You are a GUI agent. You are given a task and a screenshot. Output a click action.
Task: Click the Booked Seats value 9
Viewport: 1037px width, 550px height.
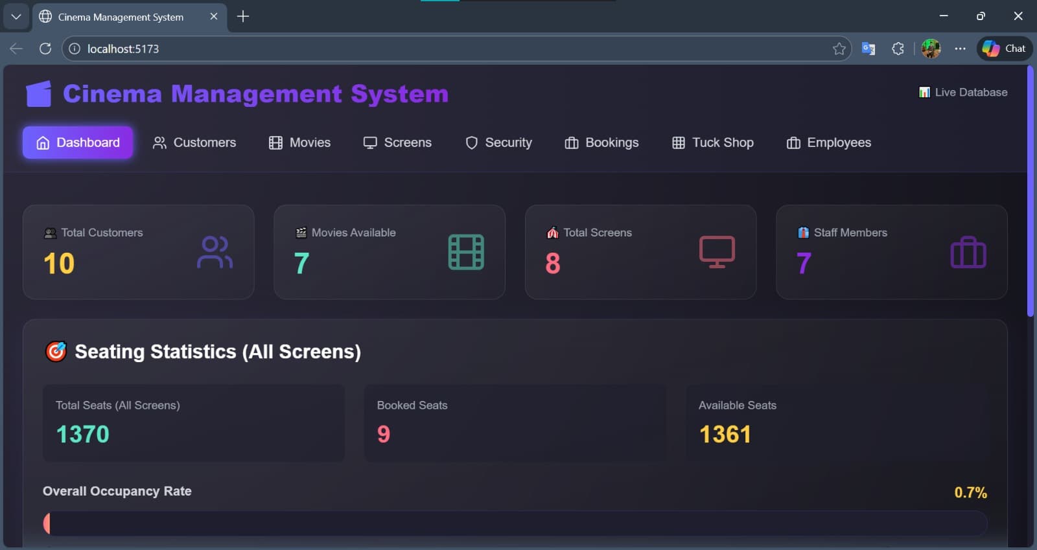384,434
